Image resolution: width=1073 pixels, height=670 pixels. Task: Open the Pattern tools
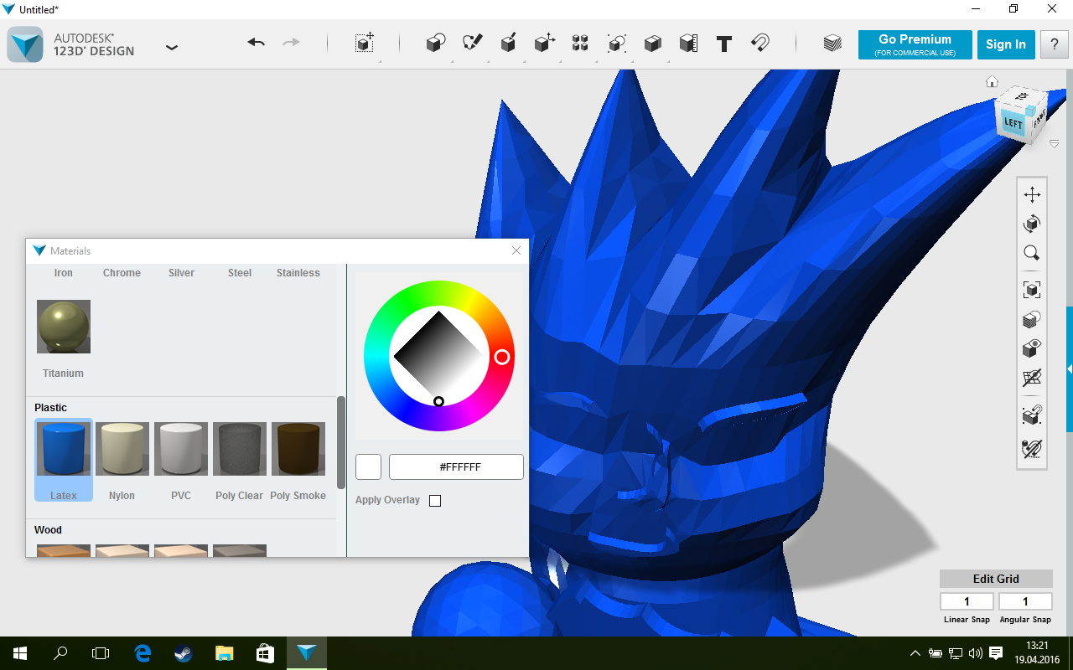coord(580,44)
